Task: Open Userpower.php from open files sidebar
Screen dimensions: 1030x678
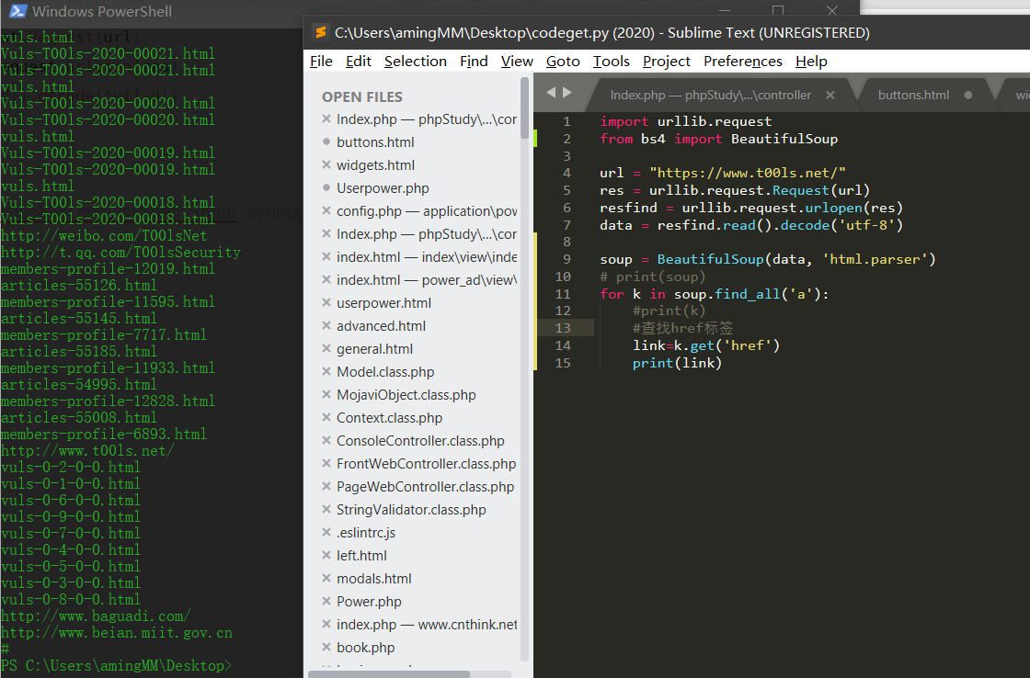Action: point(383,187)
